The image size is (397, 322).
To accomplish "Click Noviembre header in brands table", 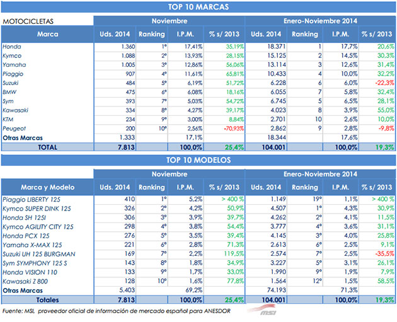I will pyautogui.click(x=170, y=21).
